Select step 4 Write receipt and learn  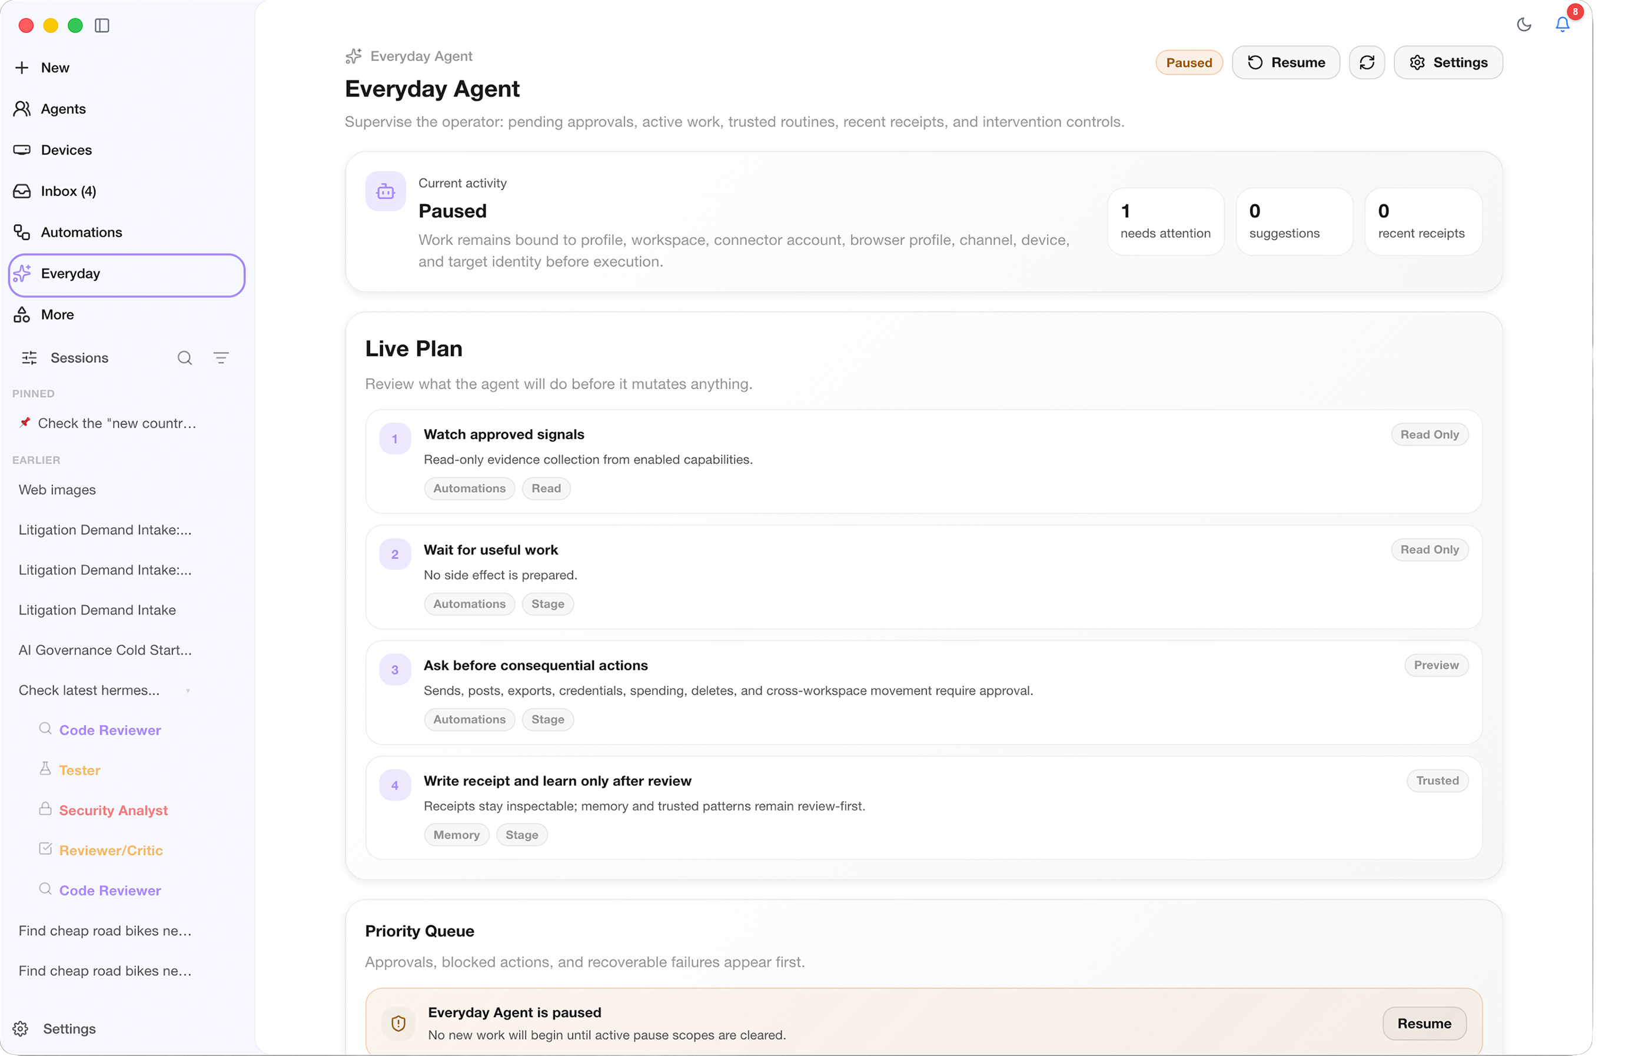(x=923, y=808)
